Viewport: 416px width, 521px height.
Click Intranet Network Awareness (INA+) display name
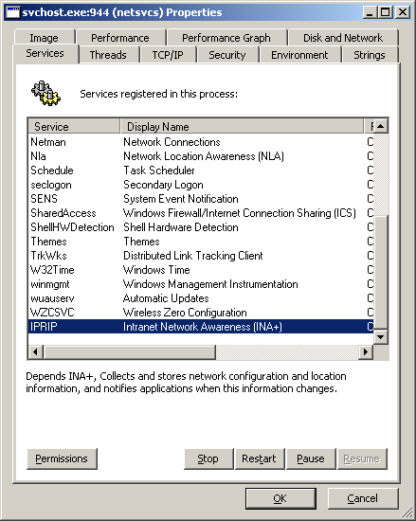(x=203, y=327)
